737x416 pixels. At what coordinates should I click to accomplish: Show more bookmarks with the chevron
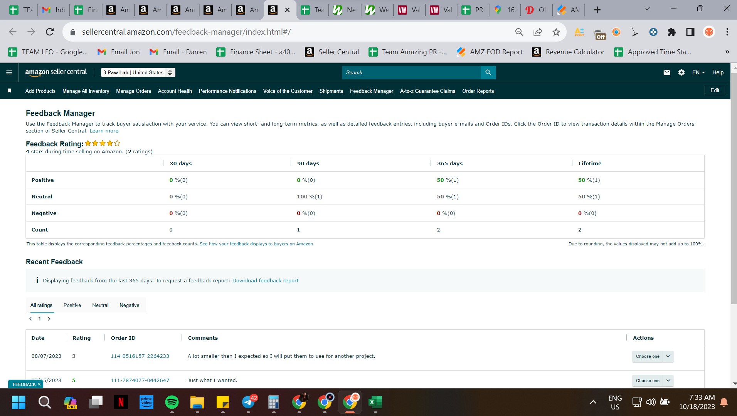[x=727, y=52]
